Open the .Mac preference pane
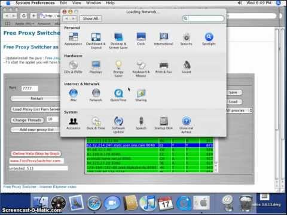 73,96
